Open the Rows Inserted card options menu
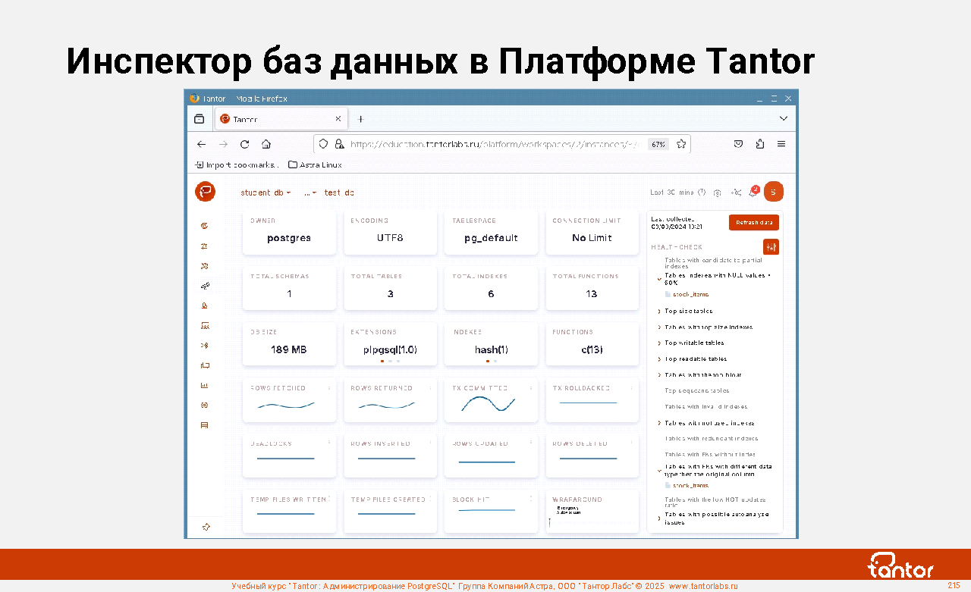This screenshot has width=971, height=592. tap(430, 443)
